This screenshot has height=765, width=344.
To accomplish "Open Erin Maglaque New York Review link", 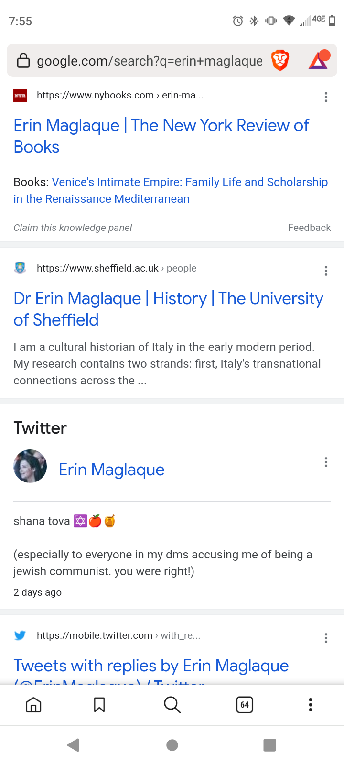I will (x=161, y=136).
